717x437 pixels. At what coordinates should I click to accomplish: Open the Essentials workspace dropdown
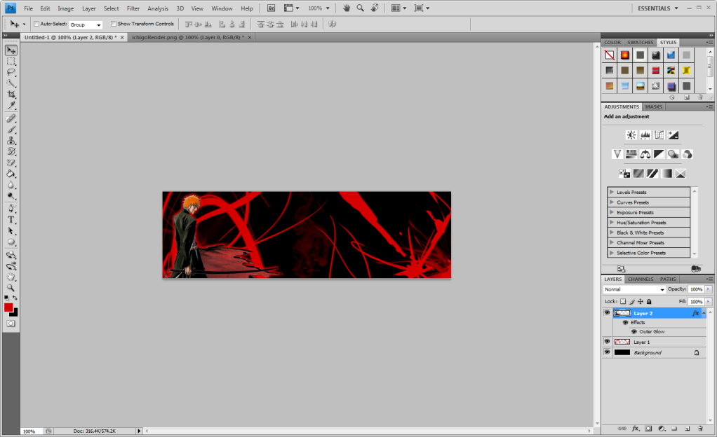[658, 8]
